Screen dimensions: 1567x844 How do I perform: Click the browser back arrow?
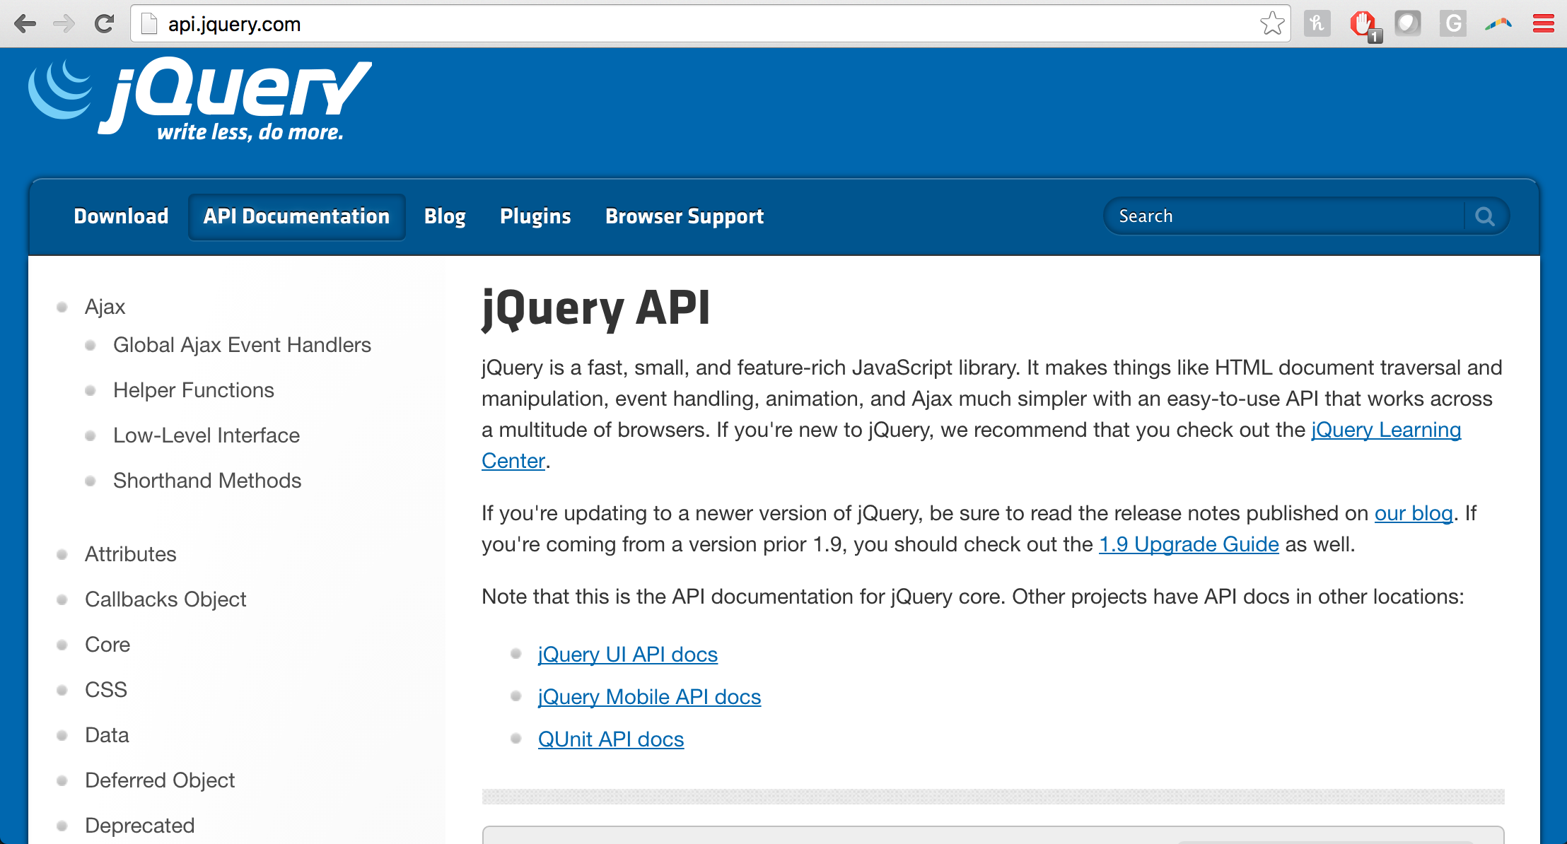tap(25, 24)
